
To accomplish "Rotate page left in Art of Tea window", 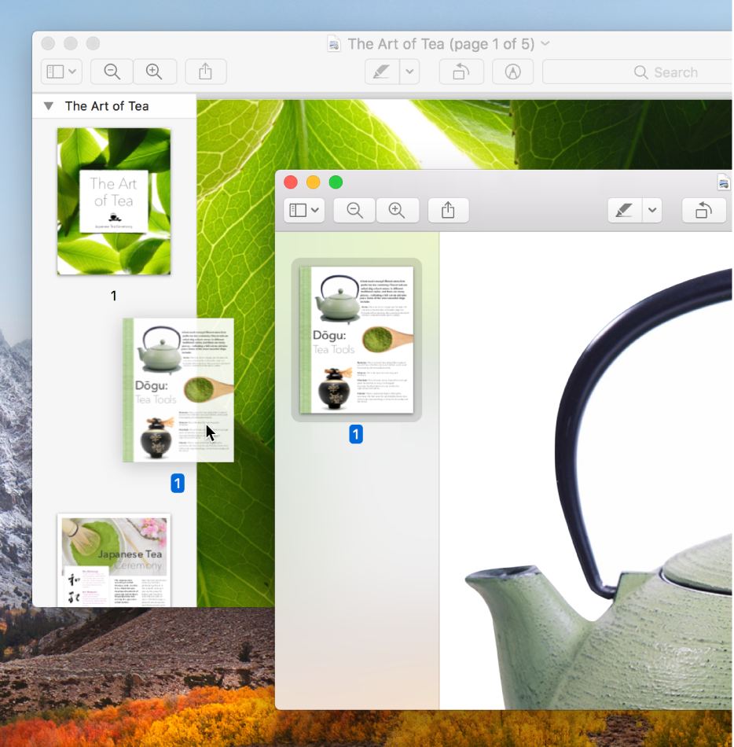I will pyautogui.click(x=461, y=72).
